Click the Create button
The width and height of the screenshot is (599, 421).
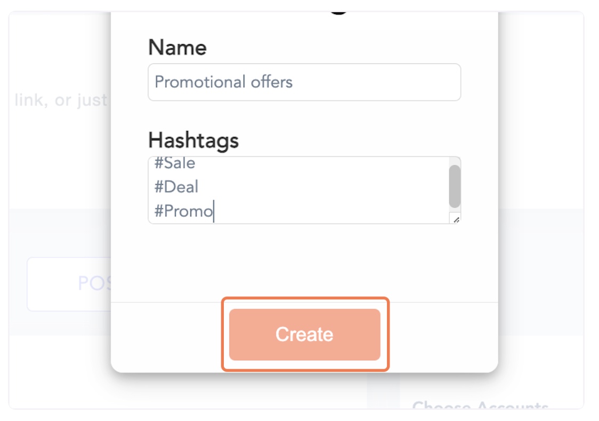coord(304,334)
